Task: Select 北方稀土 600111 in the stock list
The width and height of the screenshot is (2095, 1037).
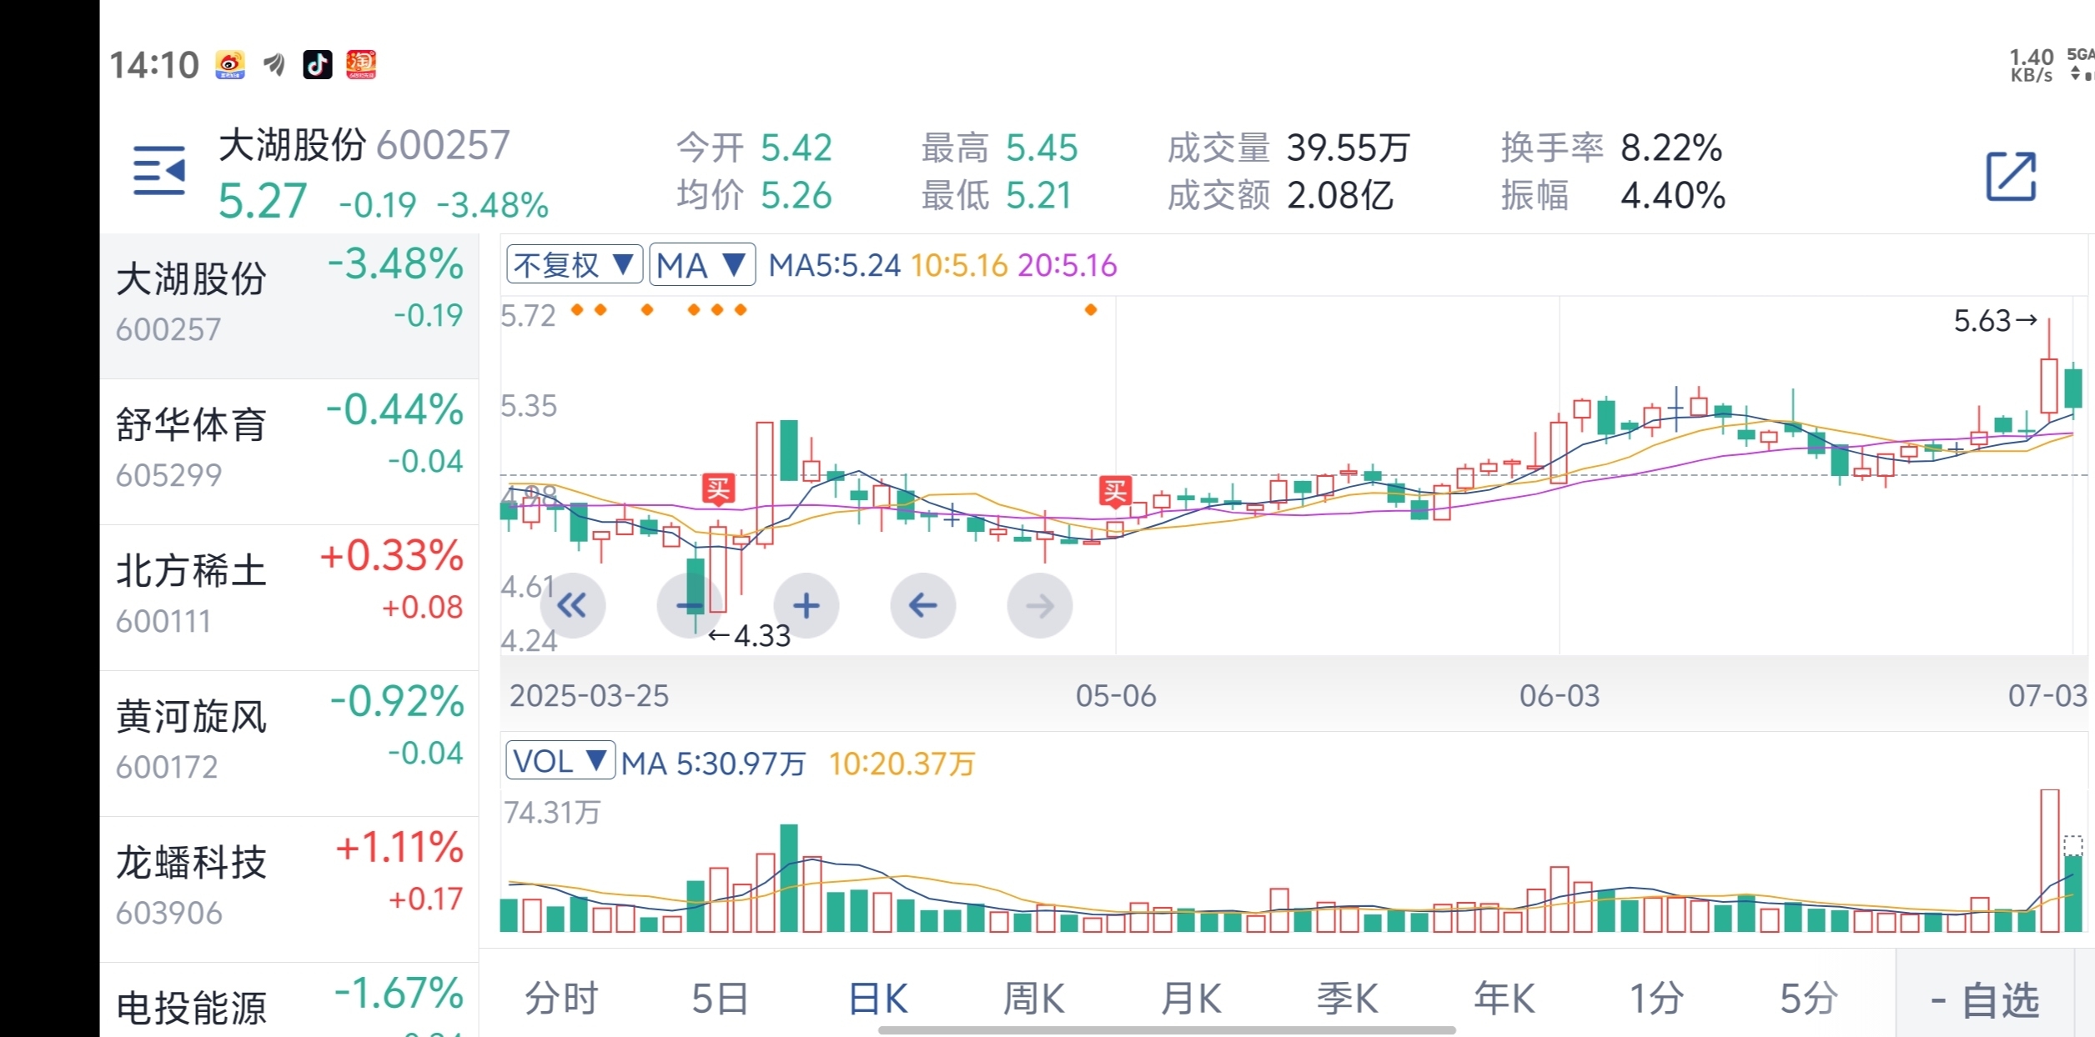Action: click(x=289, y=597)
